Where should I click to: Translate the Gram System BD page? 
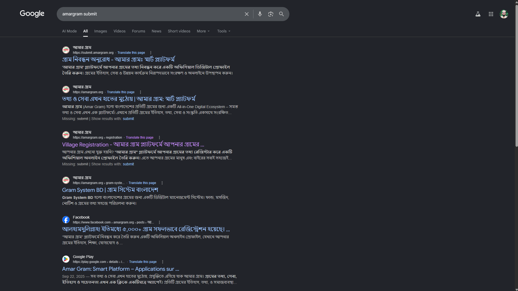pyautogui.click(x=142, y=183)
